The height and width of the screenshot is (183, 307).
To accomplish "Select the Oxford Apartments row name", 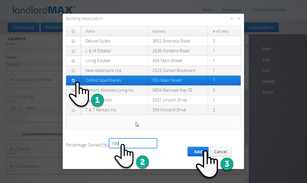I will (x=103, y=80).
